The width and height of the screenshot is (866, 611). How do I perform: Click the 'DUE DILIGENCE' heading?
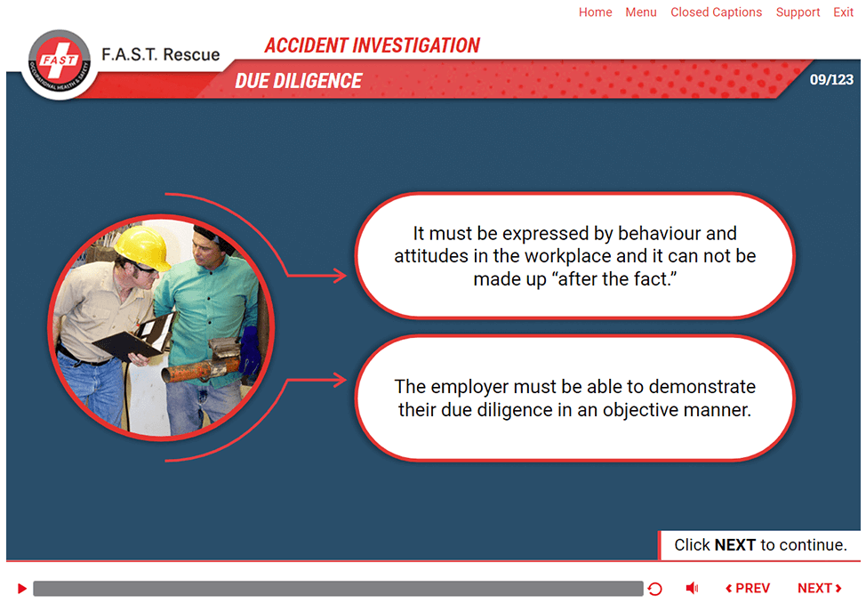(x=298, y=81)
